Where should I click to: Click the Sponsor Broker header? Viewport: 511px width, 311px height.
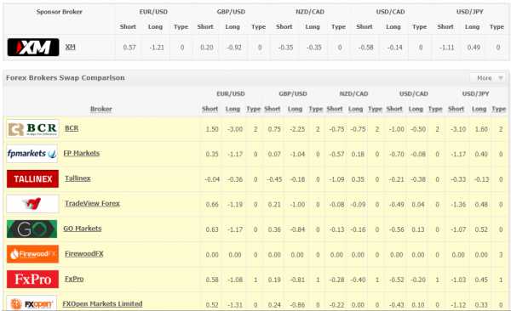60,12
